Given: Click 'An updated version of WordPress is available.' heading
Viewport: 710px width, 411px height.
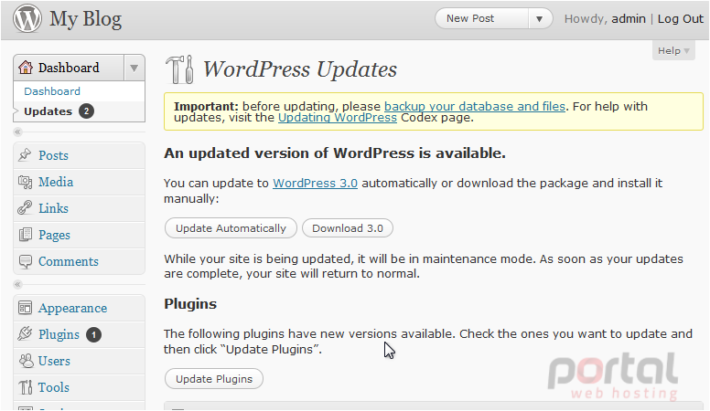Looking at the screenshot, I should point(335,153).
